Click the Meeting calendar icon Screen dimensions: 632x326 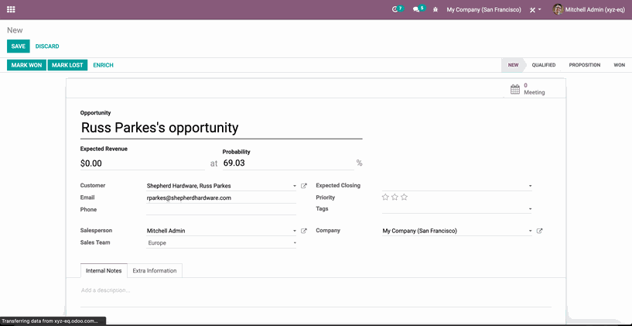point(515,89)
